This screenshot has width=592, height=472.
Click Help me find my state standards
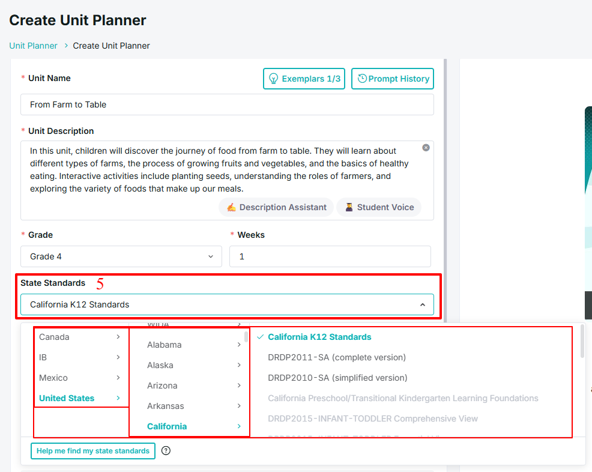[93, 451]
